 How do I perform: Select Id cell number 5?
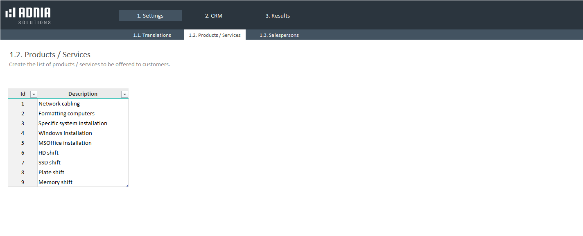(x=23, y=143)
